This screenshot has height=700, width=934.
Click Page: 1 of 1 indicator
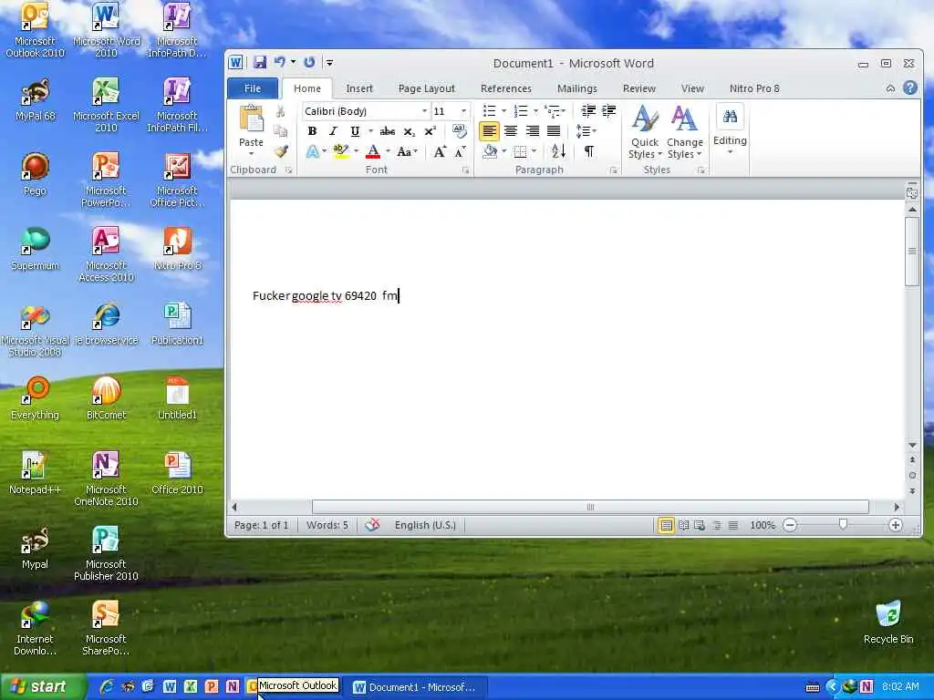pos(262,525)
